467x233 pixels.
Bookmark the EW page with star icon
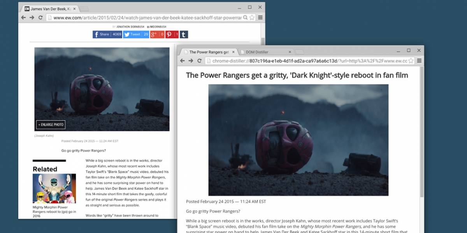tap(252, 17)
